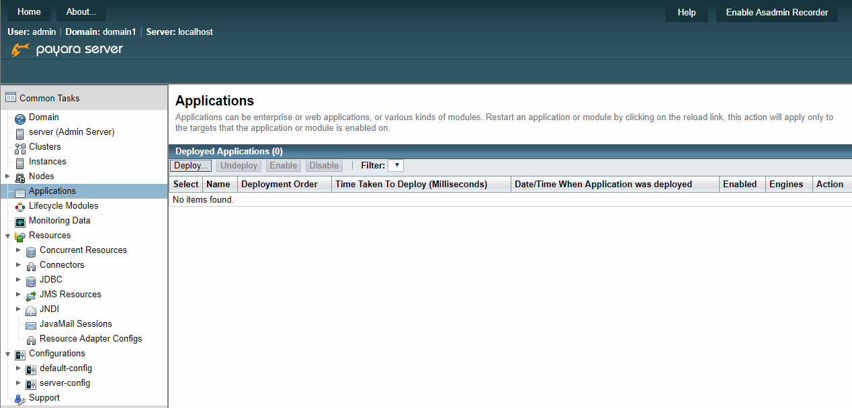Open the Filter dropdown
This screenshot has height=408, width=852.
click(x=396, y=165)
